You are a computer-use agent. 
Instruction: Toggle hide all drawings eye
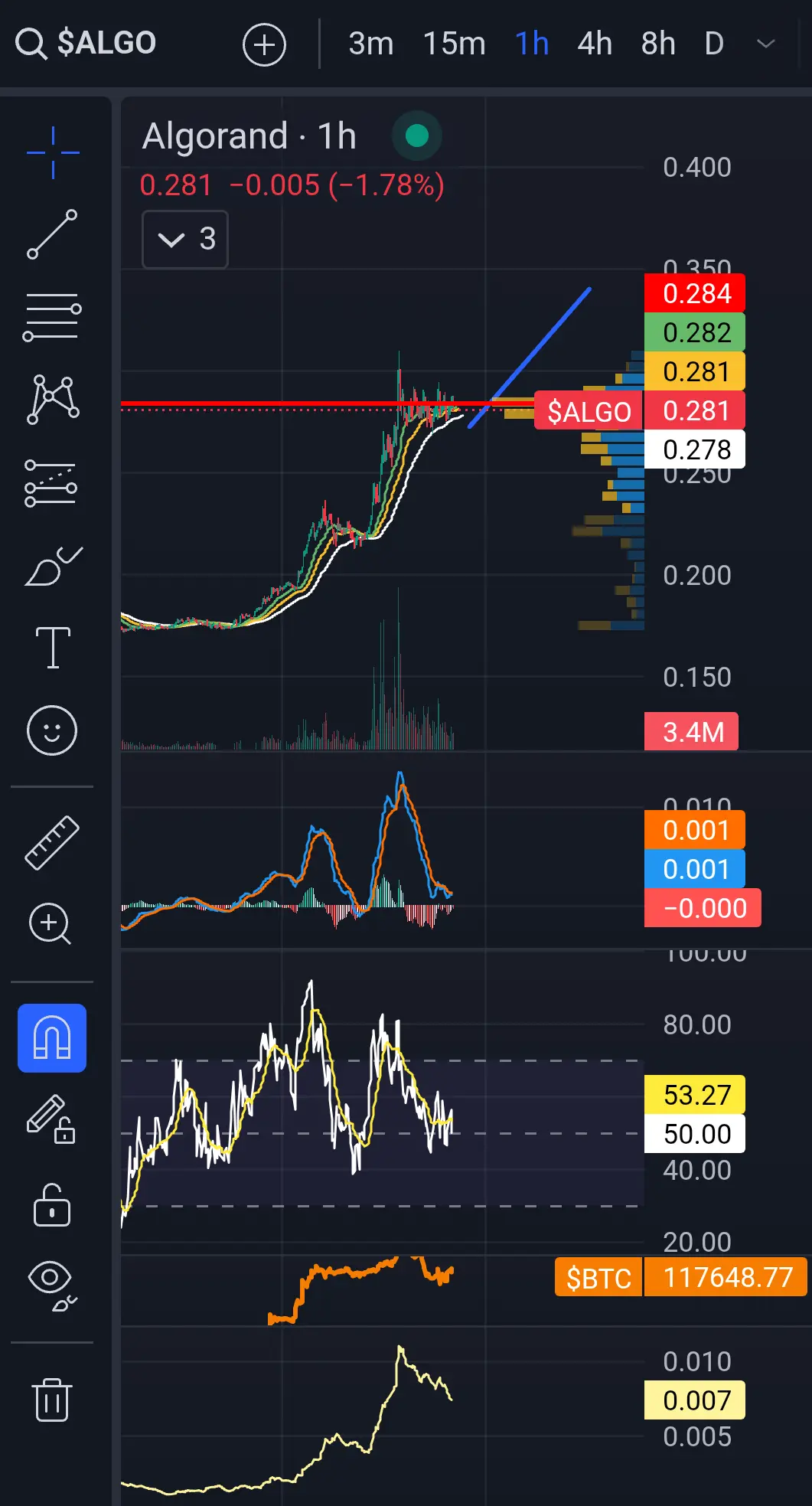pyautogui.click(x=51, y=1285)
